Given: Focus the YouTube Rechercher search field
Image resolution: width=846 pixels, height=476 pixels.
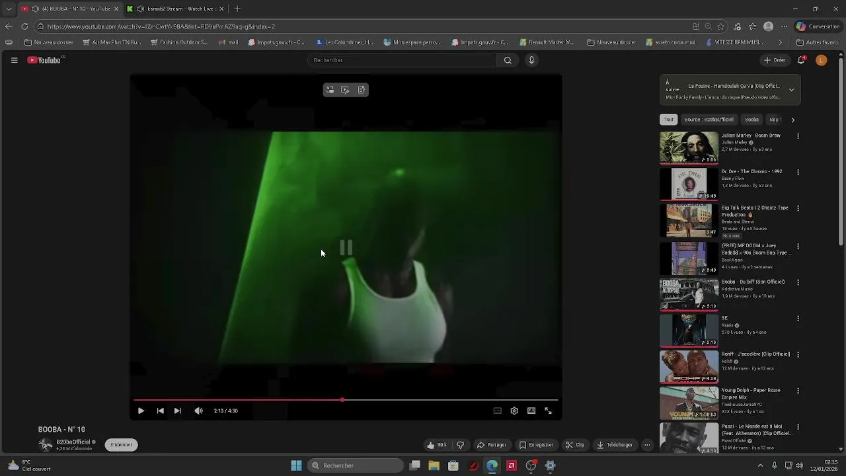Looking at the screenshot, I should 402,60.
